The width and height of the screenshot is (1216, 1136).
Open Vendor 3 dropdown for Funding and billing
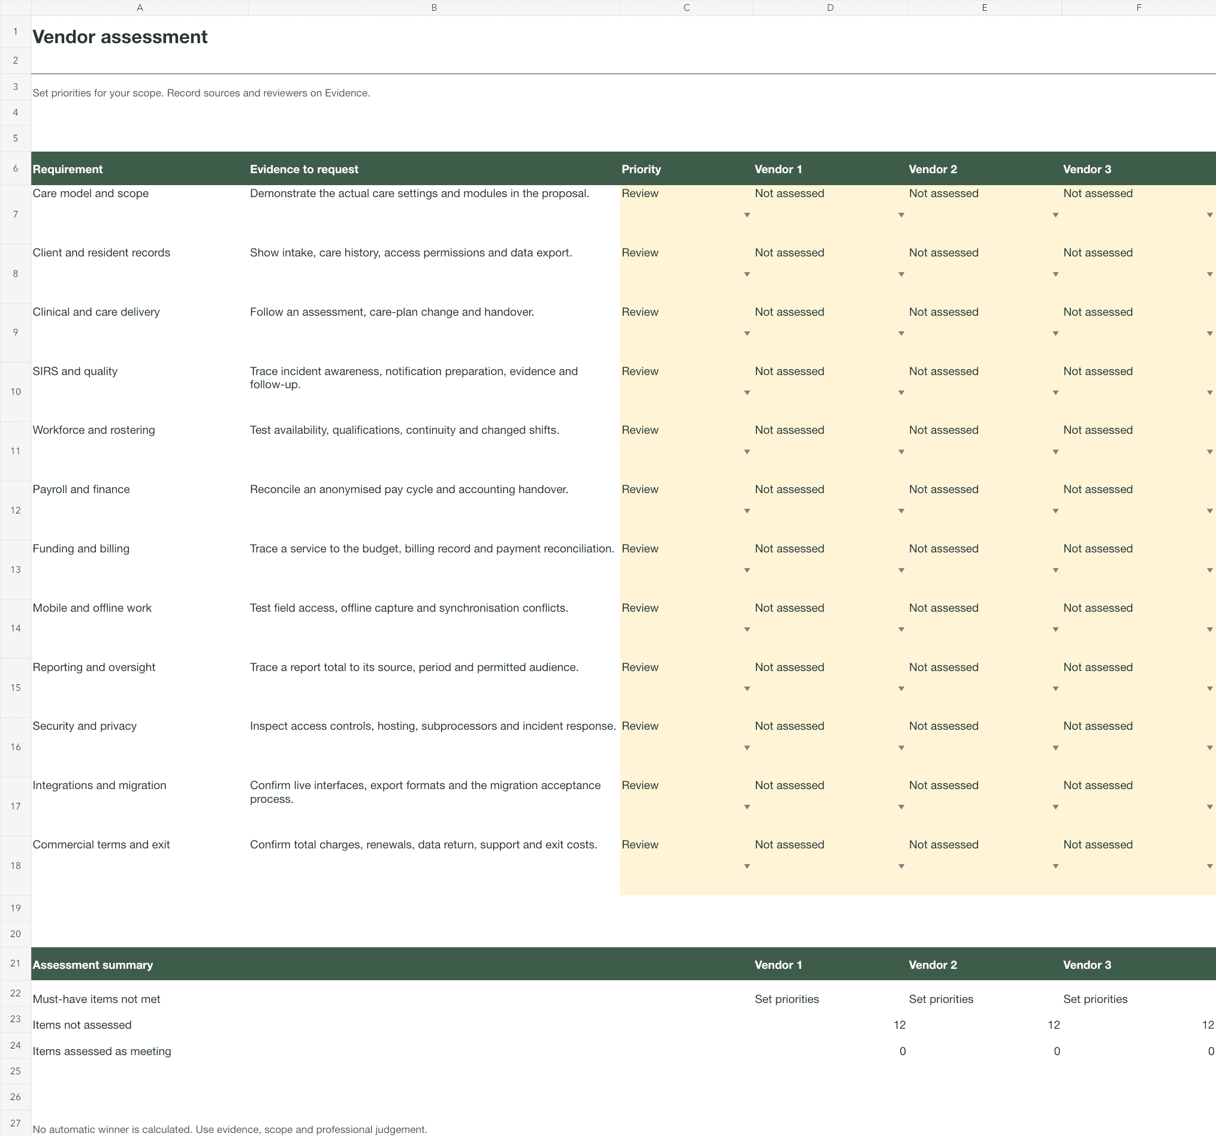[1209, 570]
